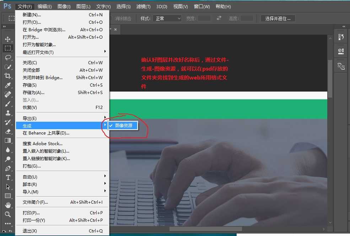The height and width of the screenshot is (236, 350).
Task: Expand the 导入(M) submenu
Action: (x=62, y=192)
